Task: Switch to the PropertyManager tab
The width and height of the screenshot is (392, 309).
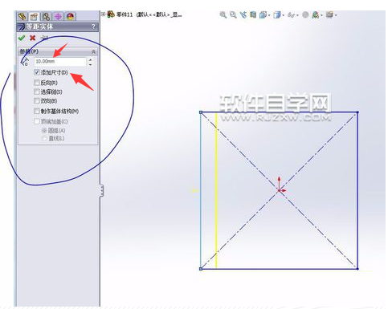Action: click(x=34, y=17)
